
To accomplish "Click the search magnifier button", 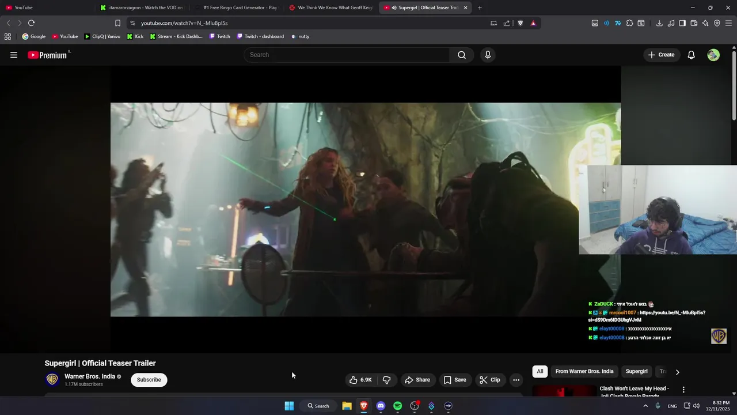I will pos(462,55).
